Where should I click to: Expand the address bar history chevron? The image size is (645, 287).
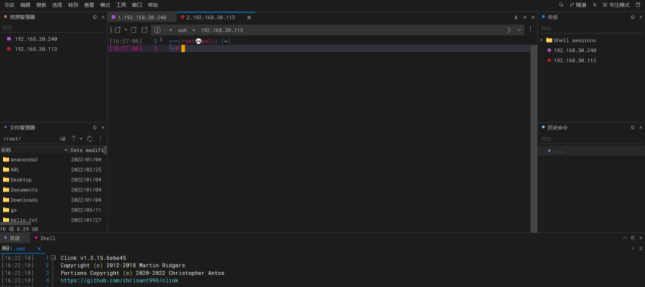pyautogui.click(x=519, y=30)
